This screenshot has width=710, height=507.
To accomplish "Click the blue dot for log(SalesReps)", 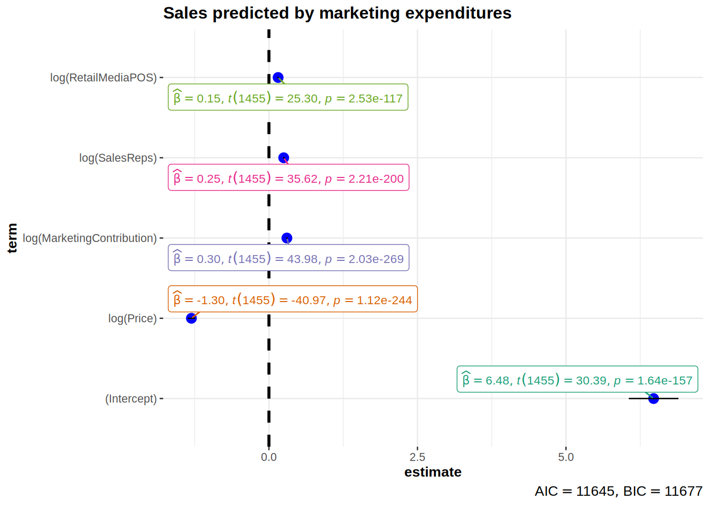I will (284, 158).
